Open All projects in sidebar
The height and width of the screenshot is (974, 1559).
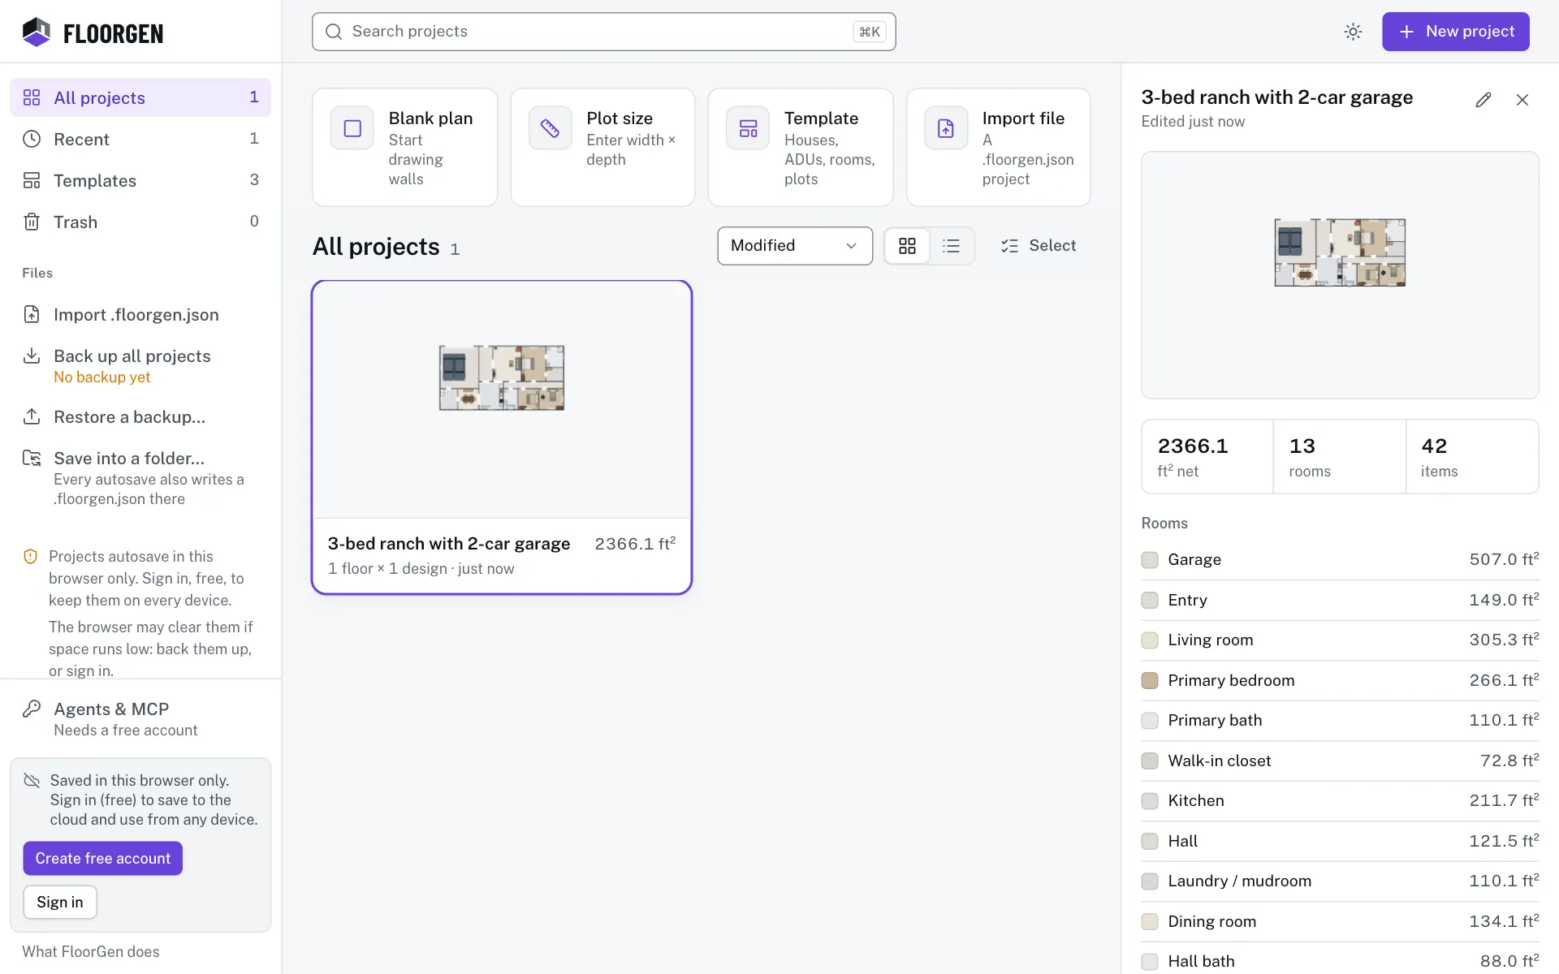[140, 97]
